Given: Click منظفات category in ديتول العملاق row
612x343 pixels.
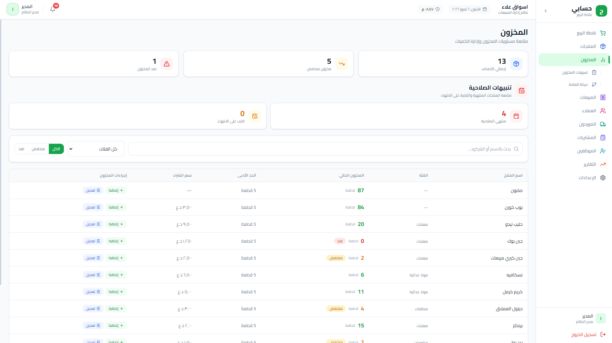Looking at the screenshot, I should tap(421, 309).
